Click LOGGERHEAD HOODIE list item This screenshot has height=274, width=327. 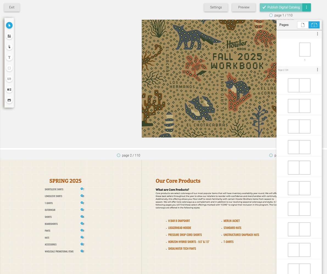(180, 228)
